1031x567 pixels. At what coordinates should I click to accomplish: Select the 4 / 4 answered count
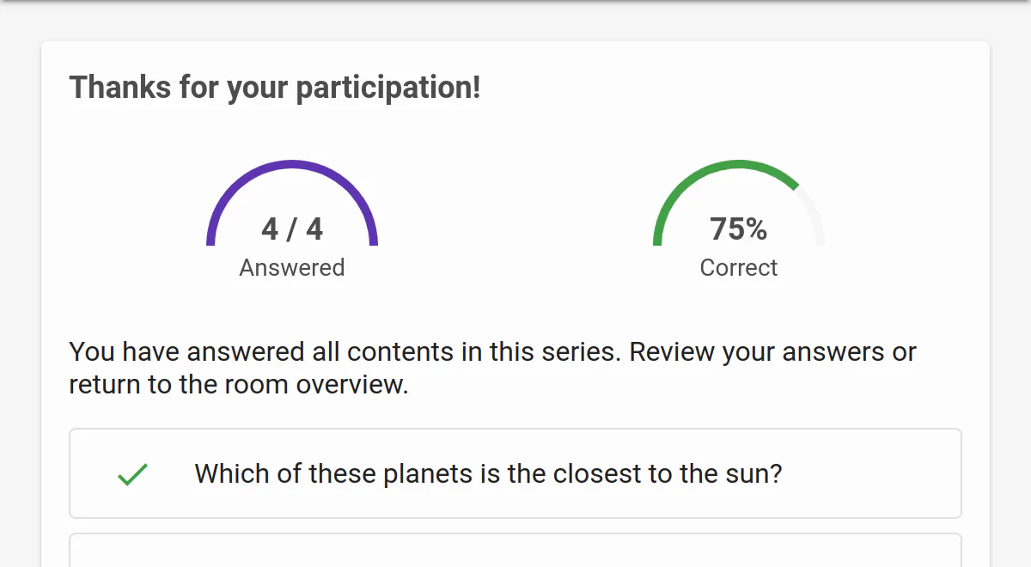[292, 229]
